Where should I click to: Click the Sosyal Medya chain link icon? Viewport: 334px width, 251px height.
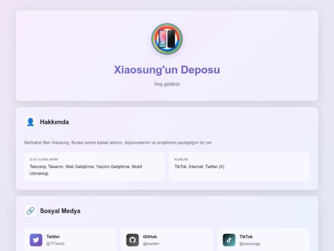pos(30,211)
